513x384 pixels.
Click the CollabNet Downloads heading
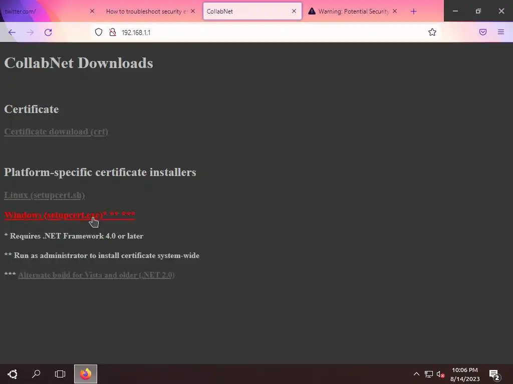point(79,63)
